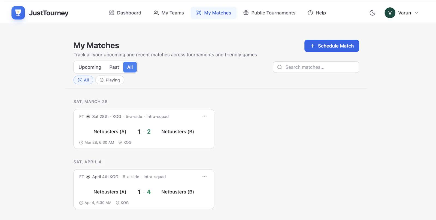The height and width of the screenshot is (220, 436).
Task: Click the Sat 28th - KOG match title
Action: (x=107, y=117)
